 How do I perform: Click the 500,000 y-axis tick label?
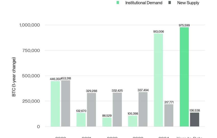pyautogui.click(x=30, y=76)
